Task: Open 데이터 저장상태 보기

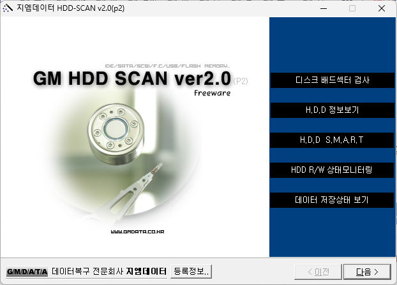Action: pyautogui.click(x=332, y=200)
